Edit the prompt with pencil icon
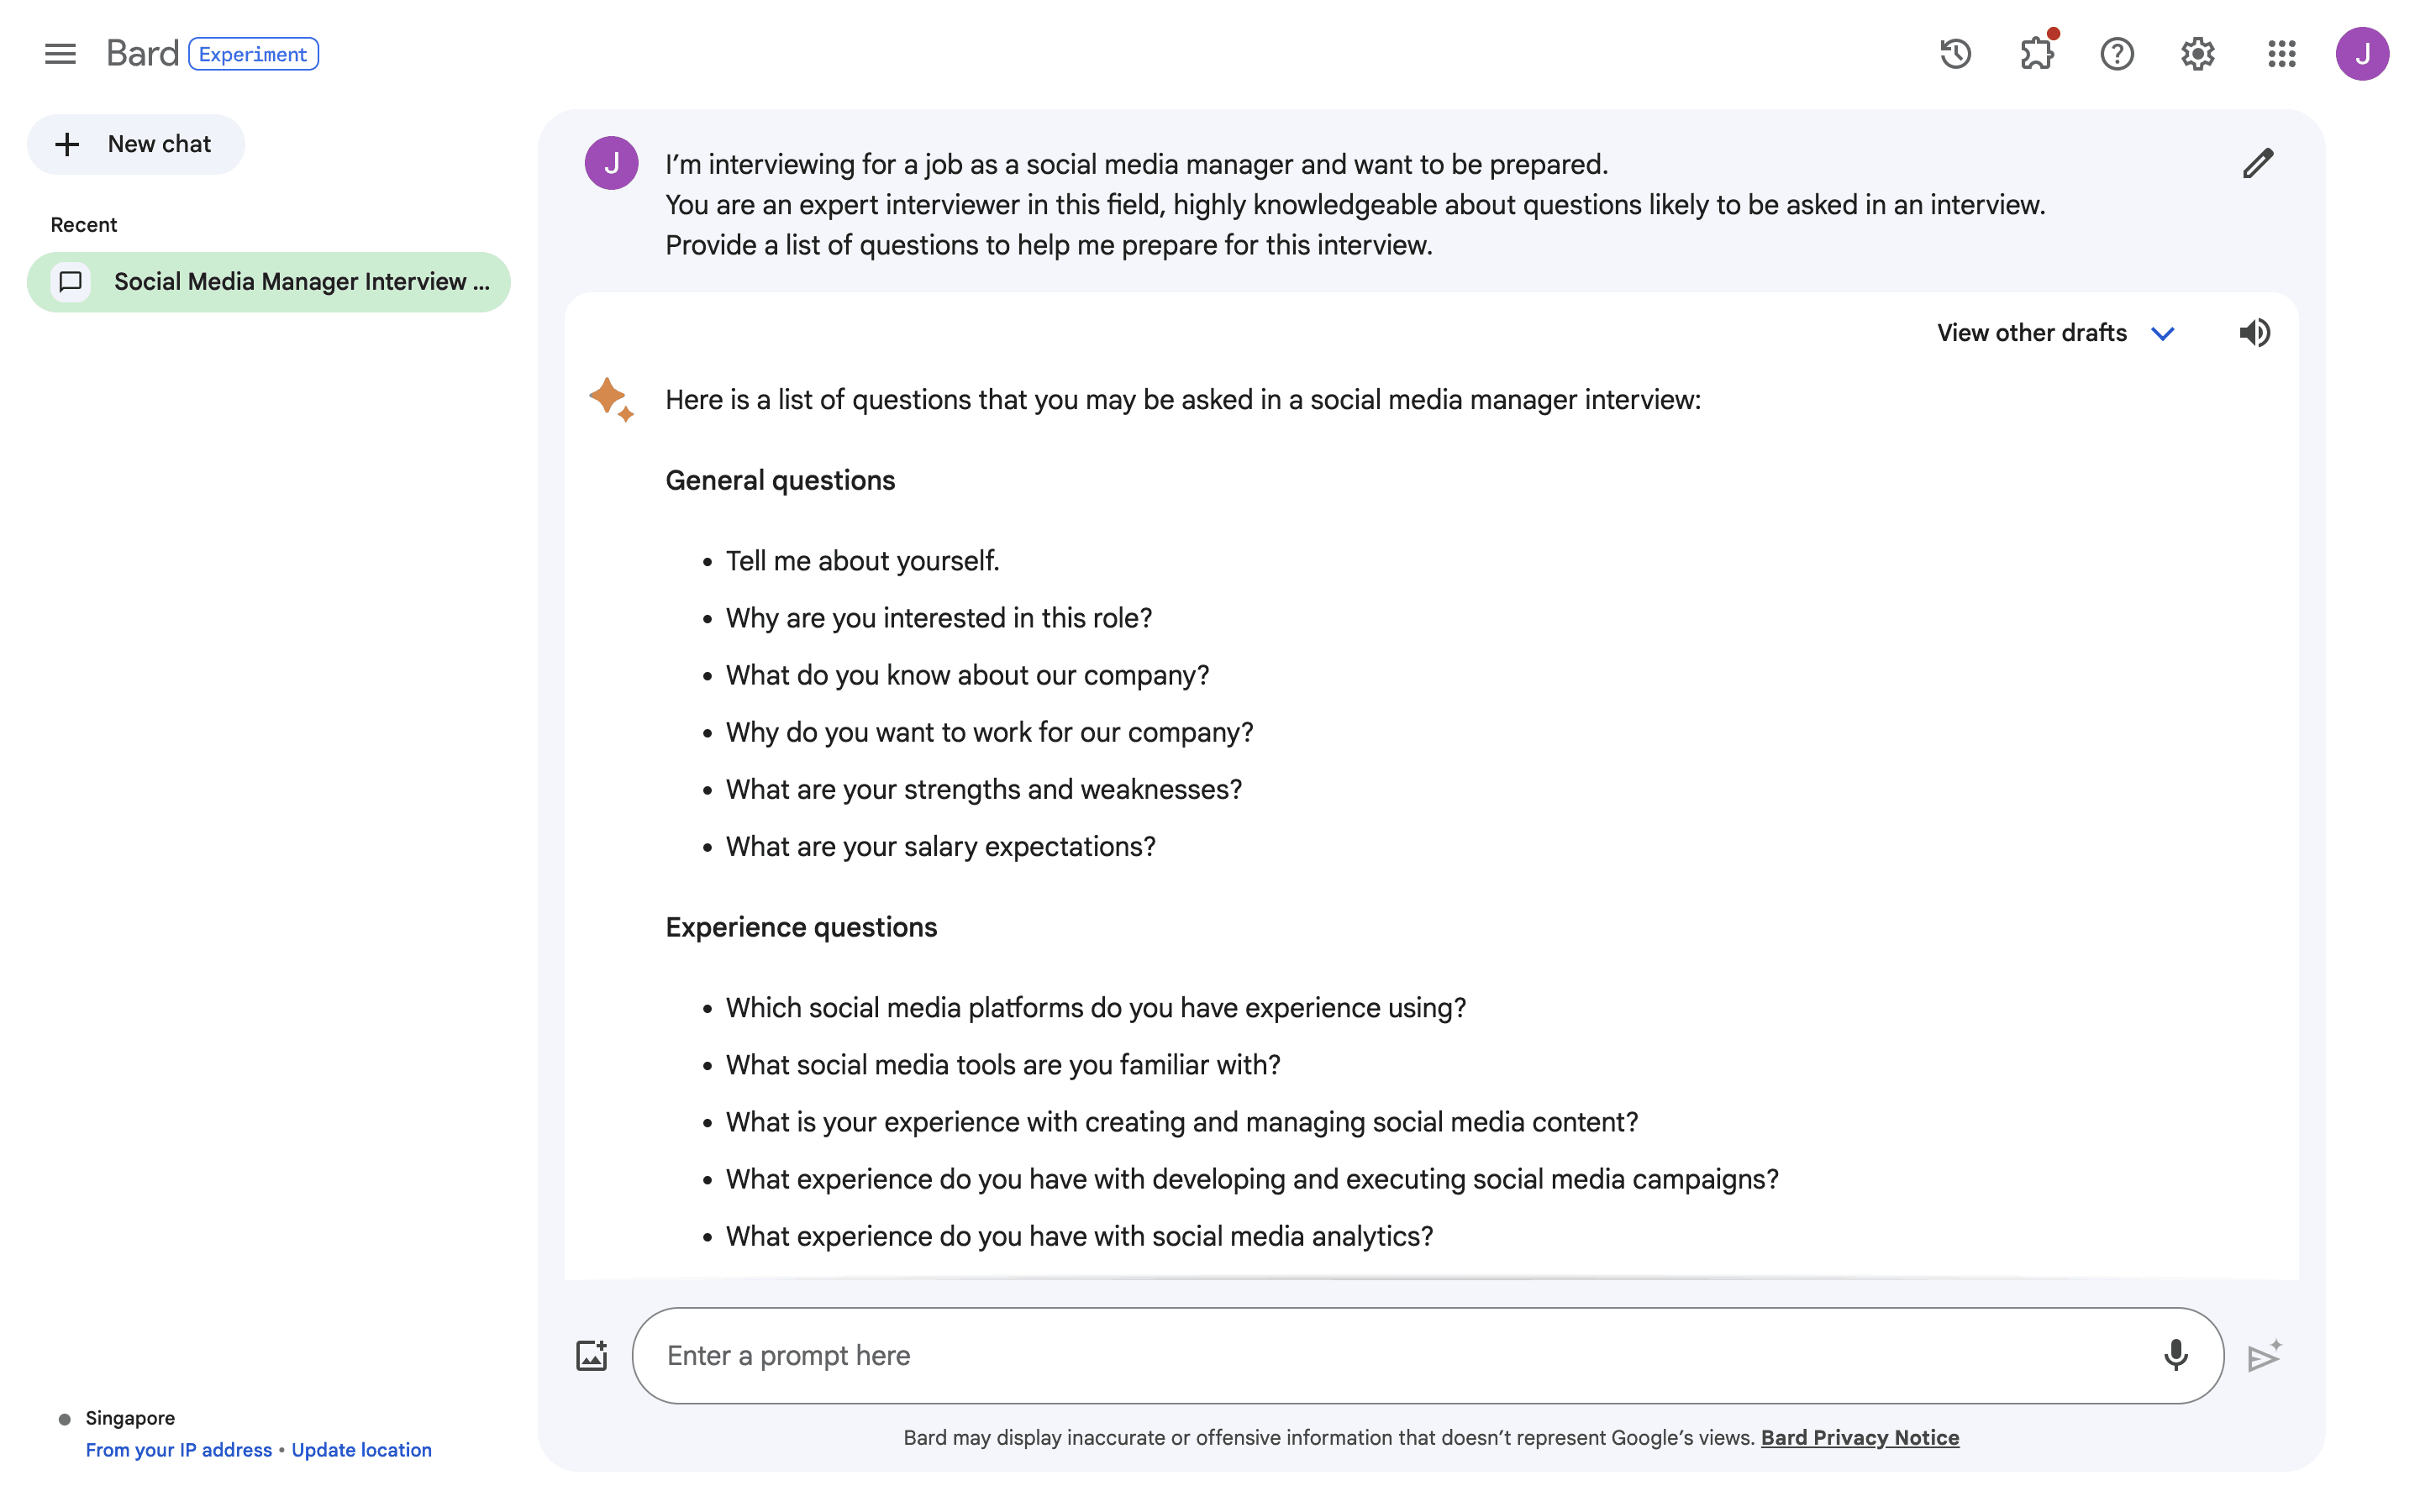Image resolution: width=2420 pixels, height=1512 pixels. [2257, 163]
